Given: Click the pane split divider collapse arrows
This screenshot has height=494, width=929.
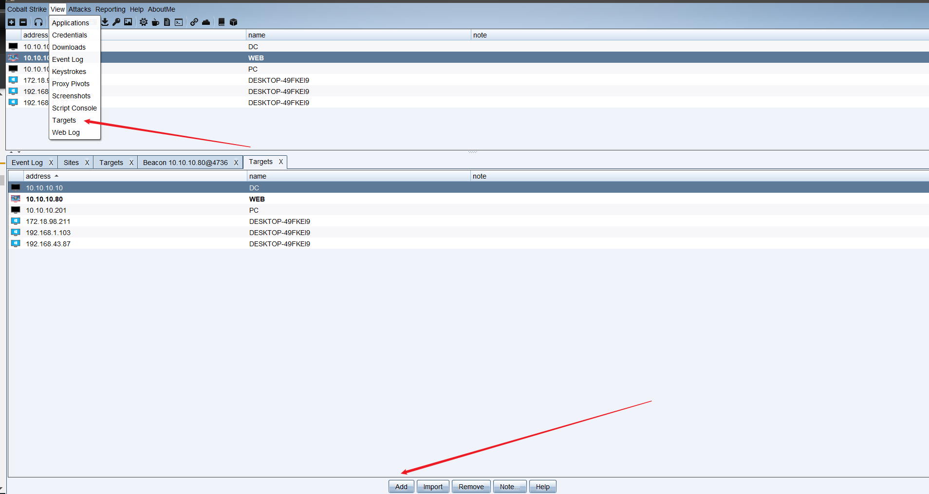Looking at the screenshot, I should point(15,152).
